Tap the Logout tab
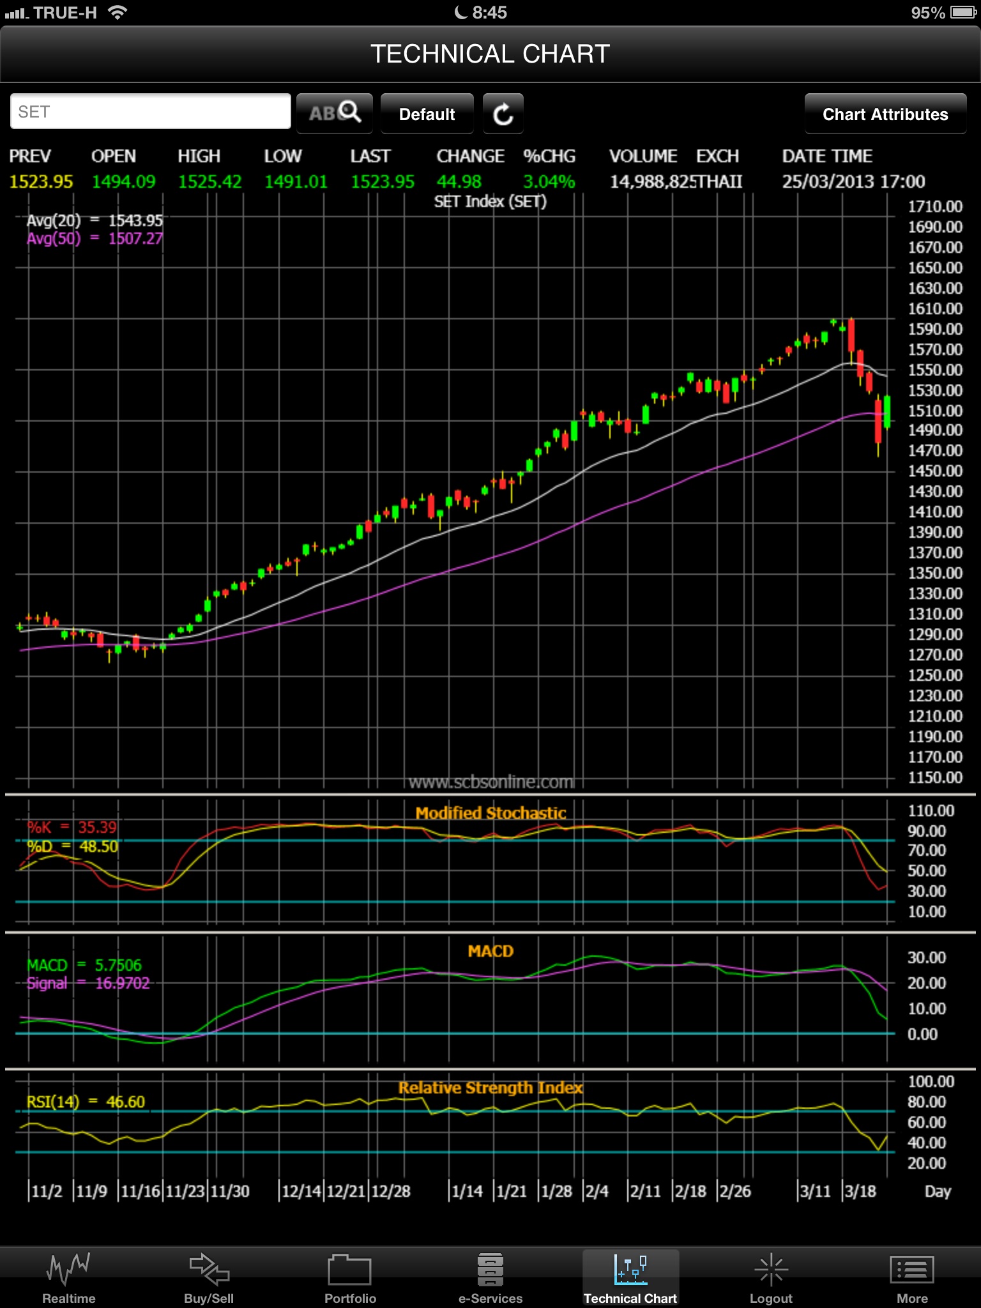 pos(771,1277)
